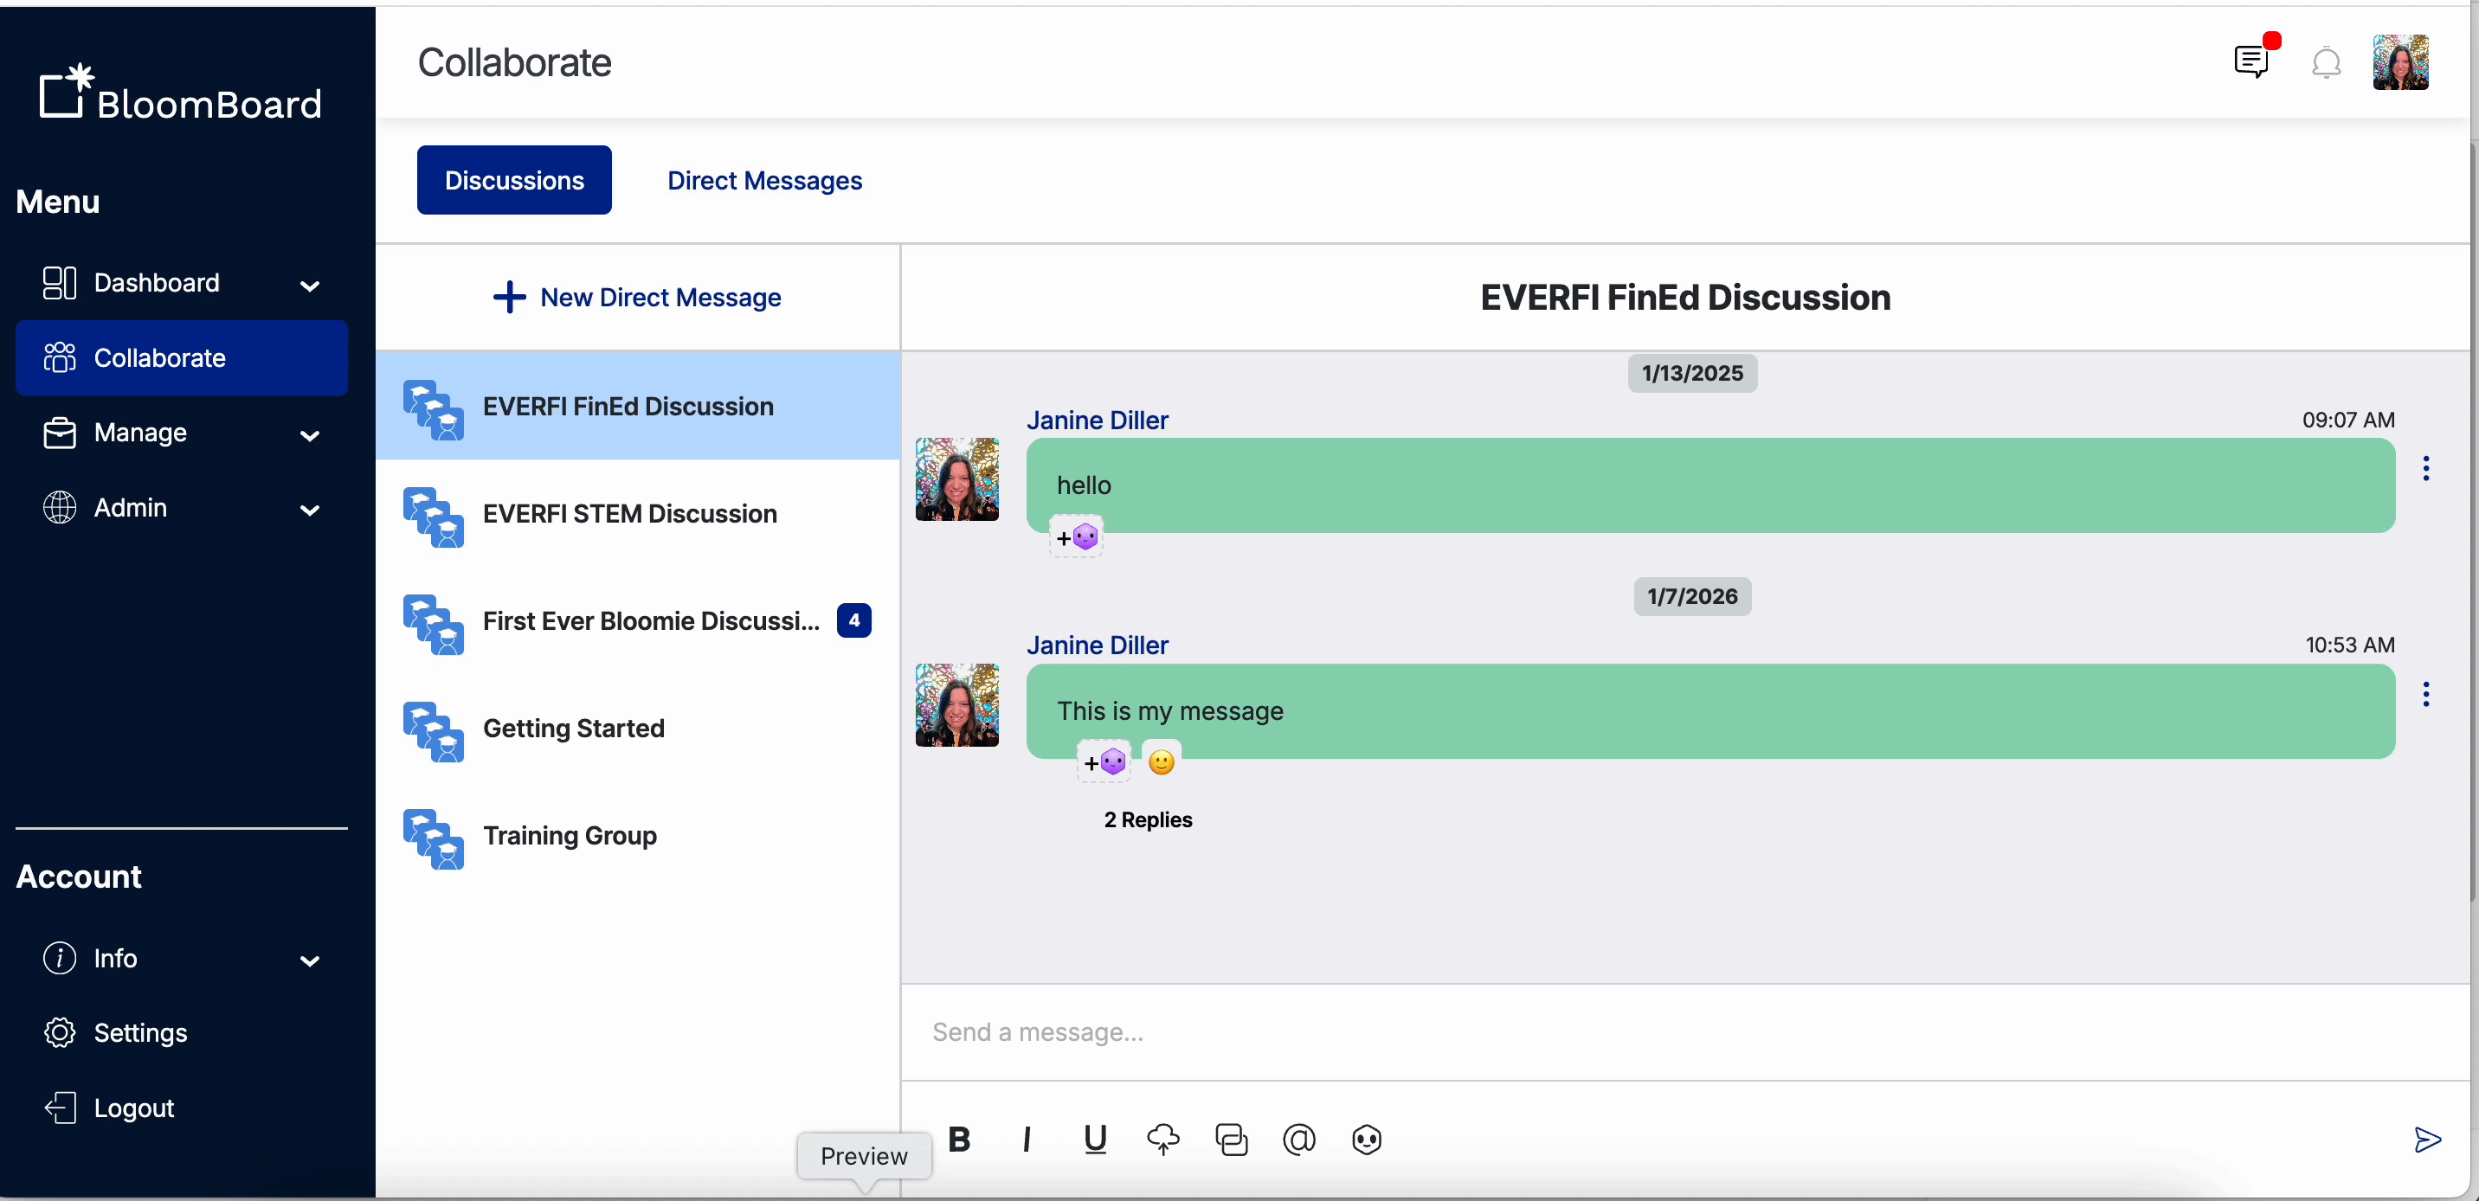Click Janine Diller's avatar beside 'This is my message'
The height and width of the screenshot is (1201, 2479).
(956, 704)
